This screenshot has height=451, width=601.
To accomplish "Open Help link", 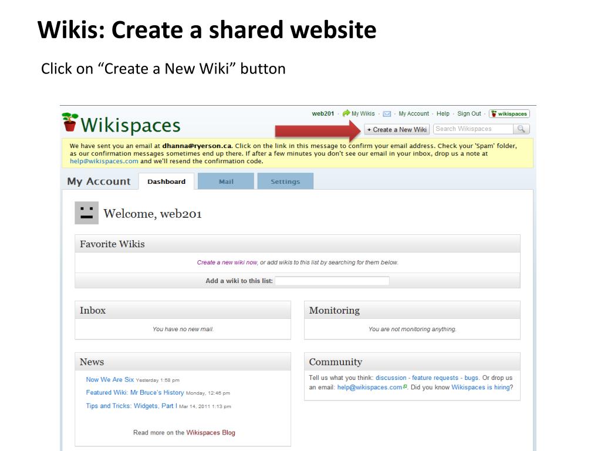I will coord(443,113).
